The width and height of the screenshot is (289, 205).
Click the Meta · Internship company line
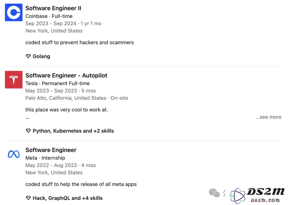(x=45, y=158)
